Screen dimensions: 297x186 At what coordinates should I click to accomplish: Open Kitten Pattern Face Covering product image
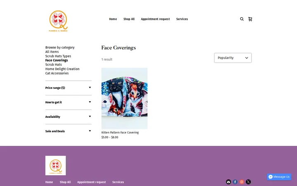click(125, 98)
